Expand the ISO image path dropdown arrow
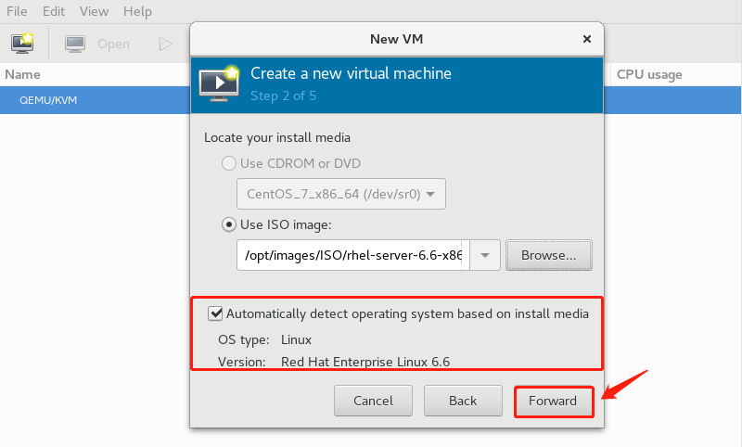The width and height of the screenshot is (742, 447). point(485,255)
